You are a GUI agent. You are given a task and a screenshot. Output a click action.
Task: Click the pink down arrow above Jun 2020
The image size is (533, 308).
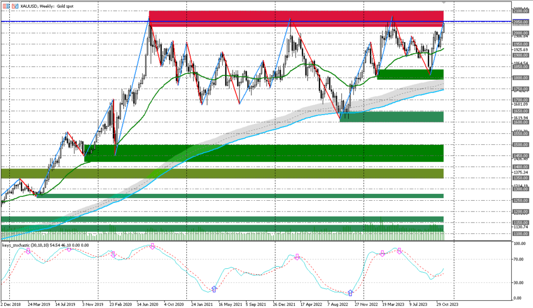[x=153, y=245]
